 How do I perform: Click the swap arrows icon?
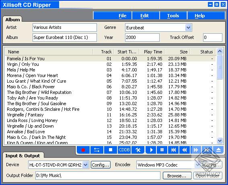pyautogui.click(x=97, y=150)
